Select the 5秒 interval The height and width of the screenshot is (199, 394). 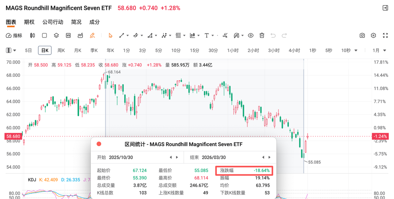pyautogui.click(x=329, y=51)
